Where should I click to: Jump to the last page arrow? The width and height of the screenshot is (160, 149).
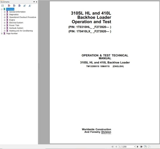141,147
